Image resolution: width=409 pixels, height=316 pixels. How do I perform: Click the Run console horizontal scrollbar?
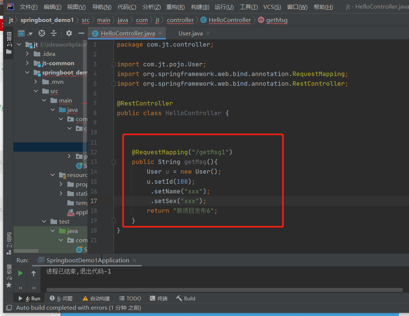pyautogui.click(x=224, y=290)
